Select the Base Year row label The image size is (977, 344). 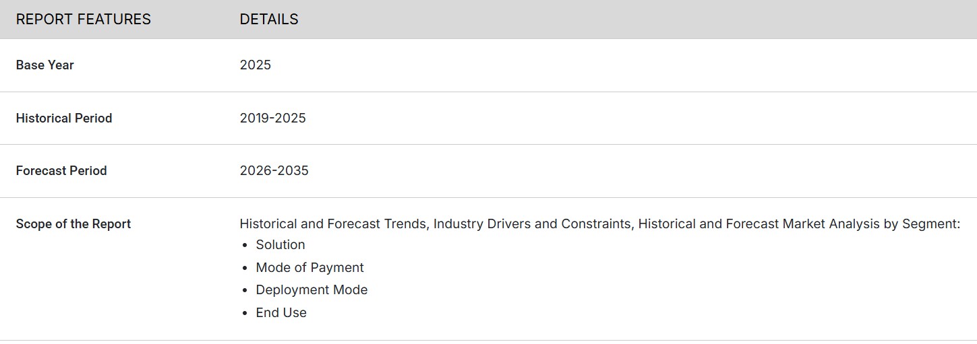click(x=45, y=65)
